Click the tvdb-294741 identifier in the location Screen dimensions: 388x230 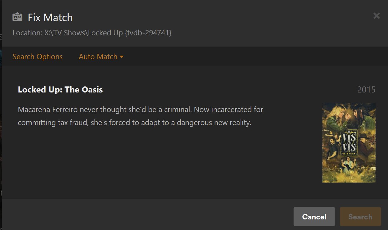pyautogui.click(x=148, y=33)
